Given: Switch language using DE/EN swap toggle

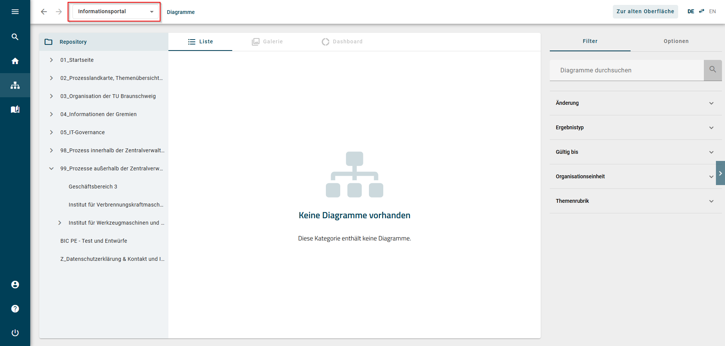Looking at the screenshot, I should click(702, 11).
